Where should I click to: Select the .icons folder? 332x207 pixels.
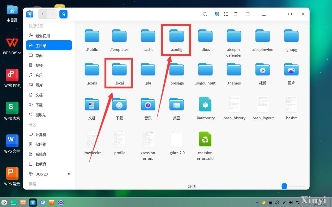(x=92, y=69)
